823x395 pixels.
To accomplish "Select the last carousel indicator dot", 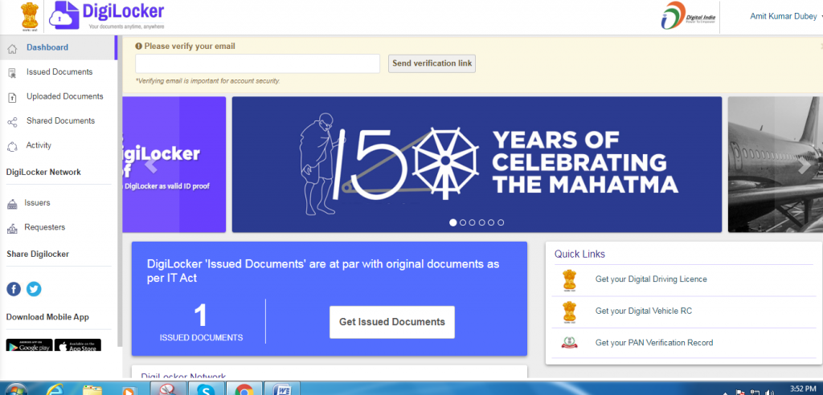I will 501,222.
